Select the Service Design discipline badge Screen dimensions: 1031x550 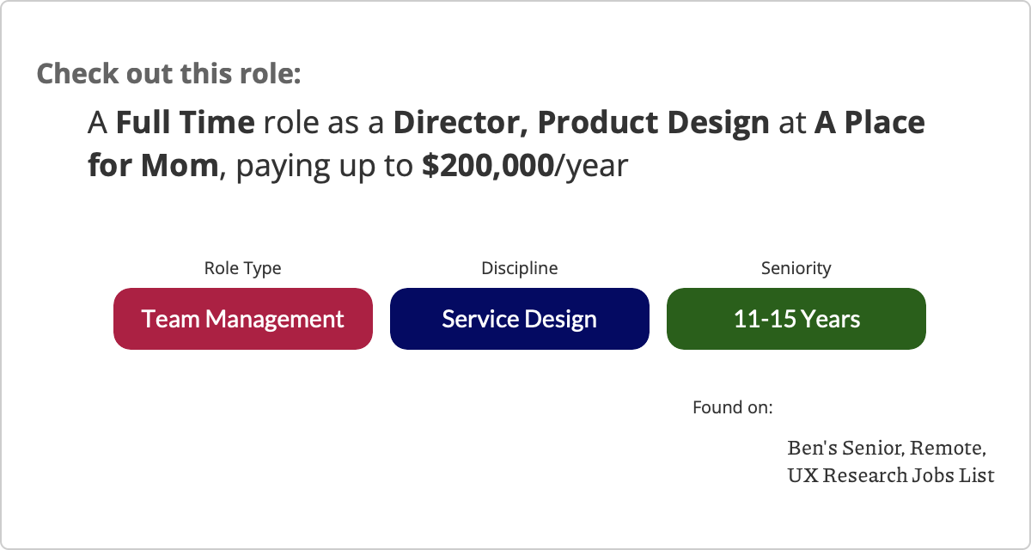point(519,319)
